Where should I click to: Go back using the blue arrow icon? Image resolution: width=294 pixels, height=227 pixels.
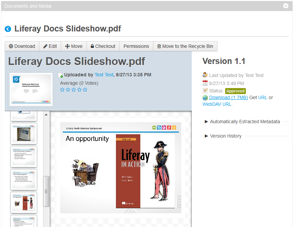8,29
